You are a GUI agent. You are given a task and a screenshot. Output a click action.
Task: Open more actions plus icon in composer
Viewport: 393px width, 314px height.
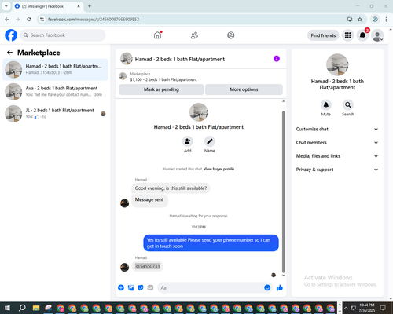[121, 288]
